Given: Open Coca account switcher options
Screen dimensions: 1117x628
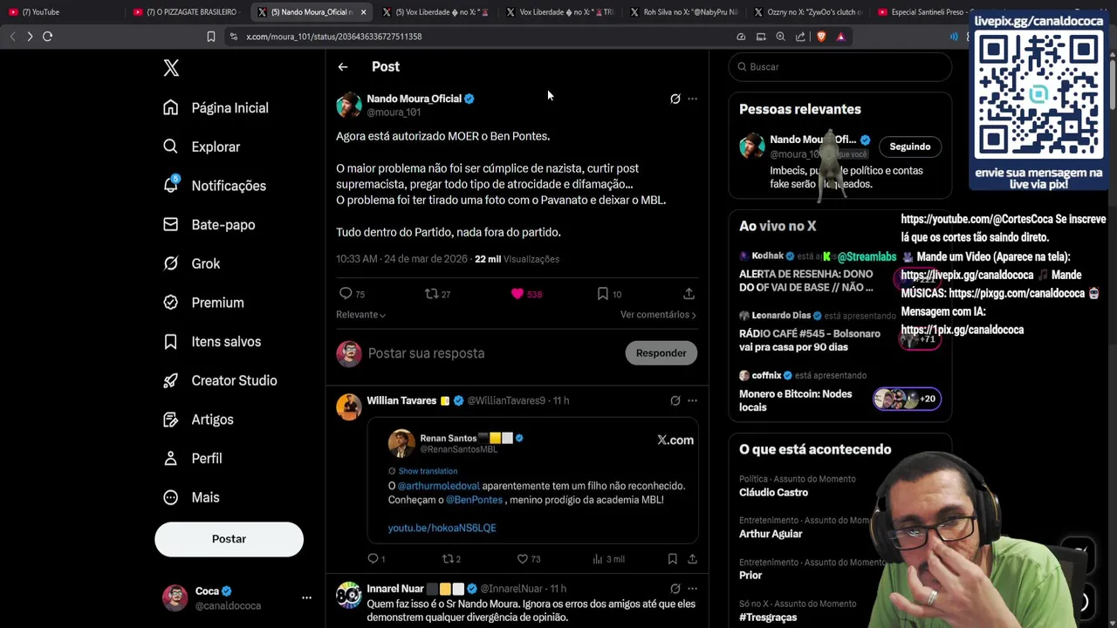Looking at the screenshot, I should pos(306,597).
